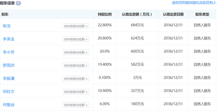The height and width of the screenshot is (111, 217).
Task: Select the 22.800% shareholding cell
Action: [105, 25]
